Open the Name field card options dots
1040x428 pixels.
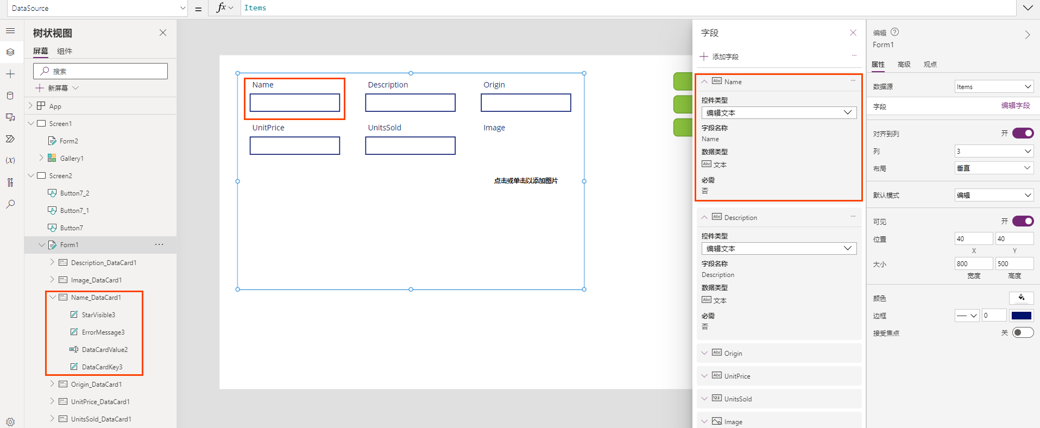point(853,80)
